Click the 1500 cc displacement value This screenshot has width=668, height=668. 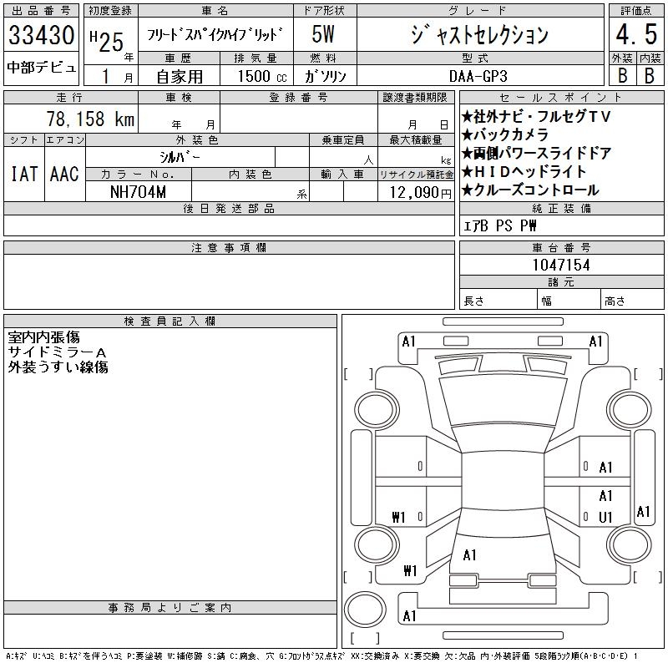(262, 76)
